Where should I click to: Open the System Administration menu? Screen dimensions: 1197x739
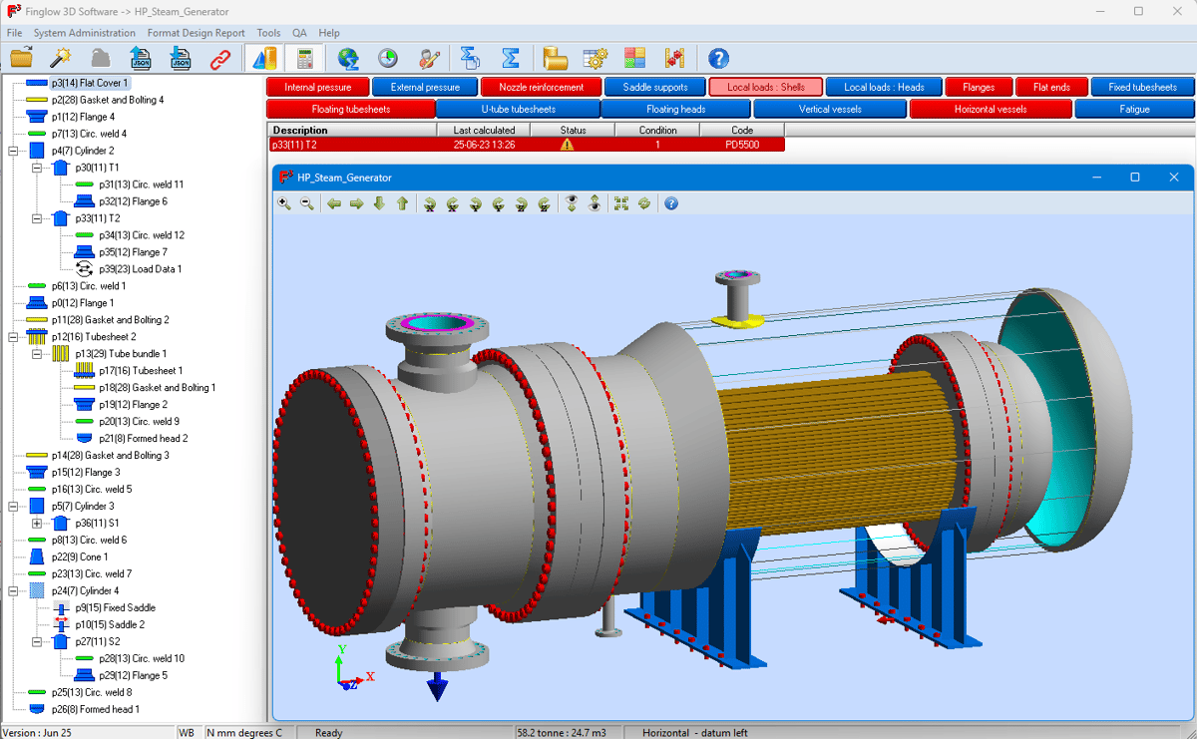[x=85, y=33]
